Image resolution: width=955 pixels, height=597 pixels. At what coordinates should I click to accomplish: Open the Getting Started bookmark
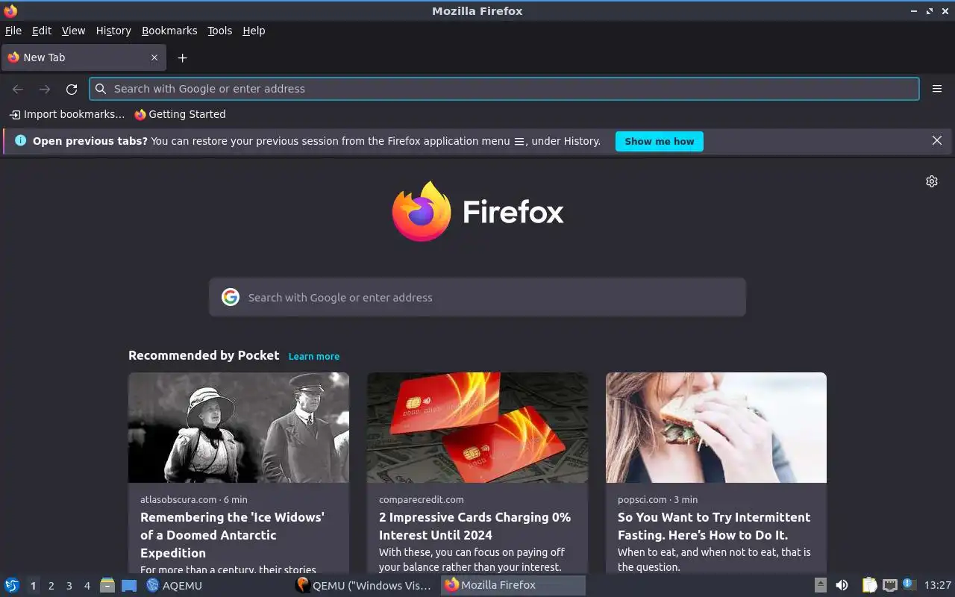pos(180,114)
